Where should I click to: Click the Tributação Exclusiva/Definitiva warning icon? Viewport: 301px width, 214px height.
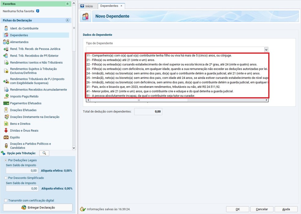[6, 71]
